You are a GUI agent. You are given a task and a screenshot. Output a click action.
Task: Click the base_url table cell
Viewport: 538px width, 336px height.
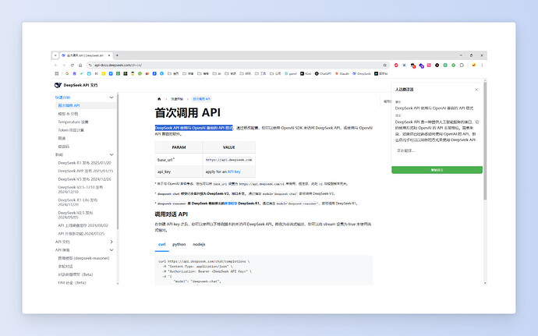179,160
